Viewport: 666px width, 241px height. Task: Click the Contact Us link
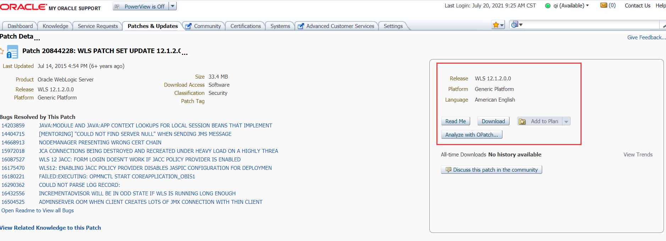click(x=638, y=6)
